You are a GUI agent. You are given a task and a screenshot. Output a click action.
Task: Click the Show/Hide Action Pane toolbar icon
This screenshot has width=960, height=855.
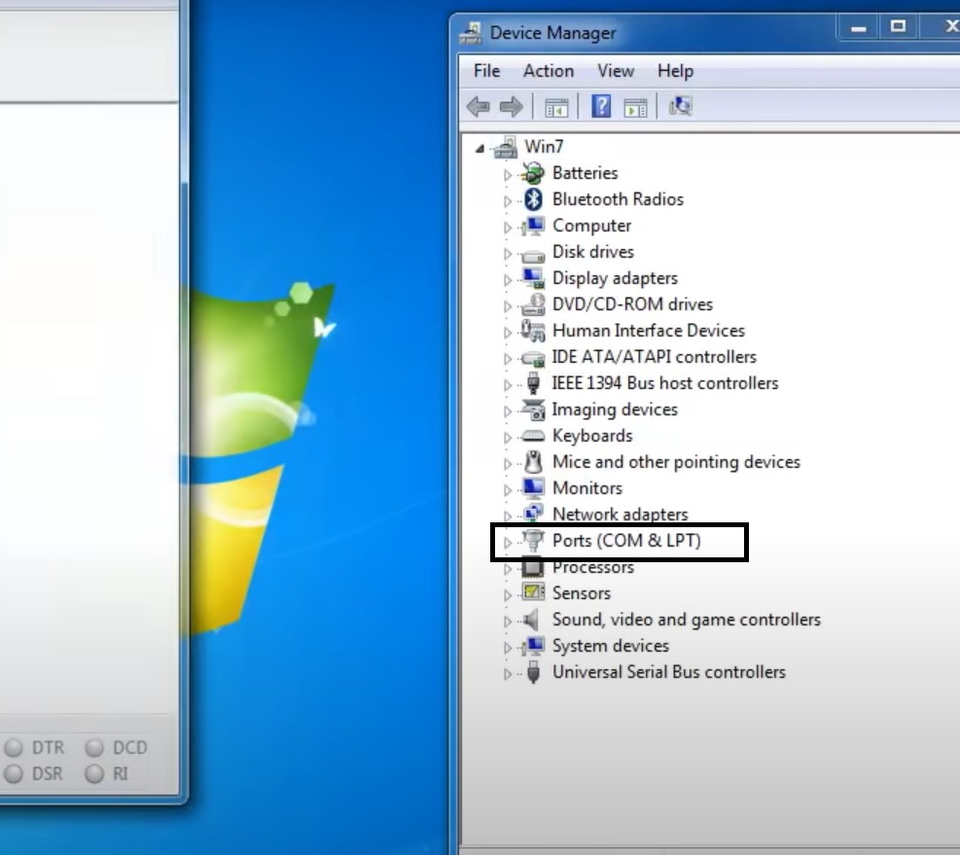[635, 107]
